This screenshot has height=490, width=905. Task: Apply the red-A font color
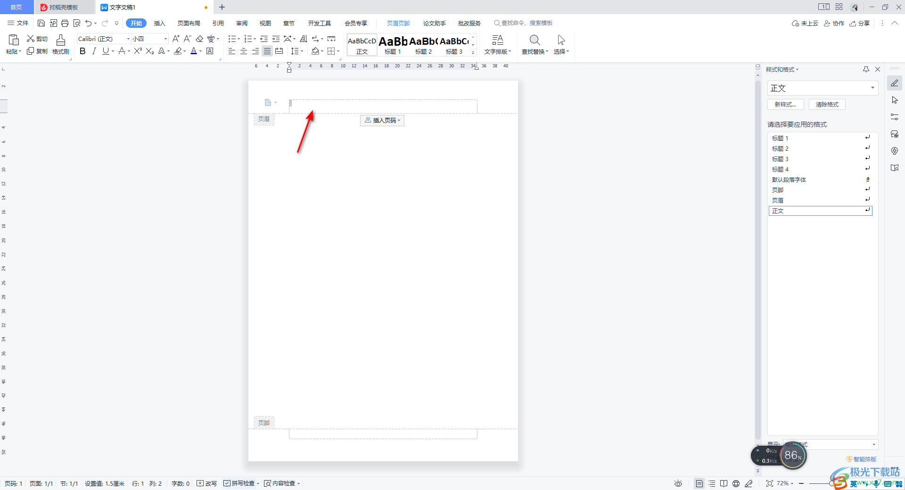coord(194,51)
